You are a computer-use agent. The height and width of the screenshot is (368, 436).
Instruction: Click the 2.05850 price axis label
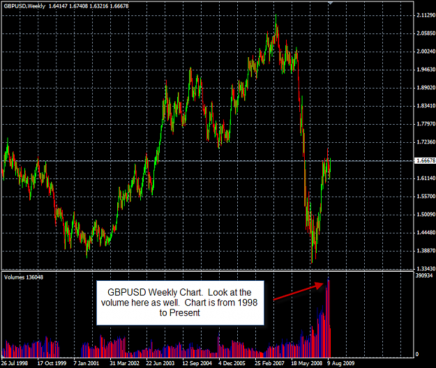point(426,33)
